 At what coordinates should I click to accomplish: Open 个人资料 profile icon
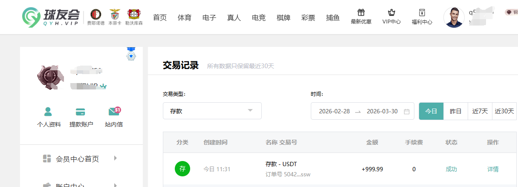click(x=49, y=112)
